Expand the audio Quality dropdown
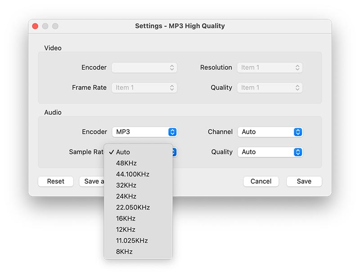Viewport: 360px width, 273px height. 270,152
